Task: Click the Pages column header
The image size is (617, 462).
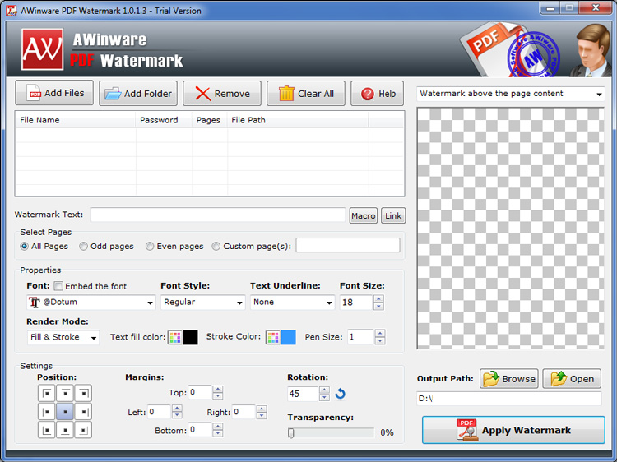Action: click(x=210, y=120)
